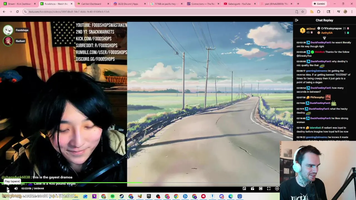Click the address bar URL
This screenshot has width=356, height=200.
point(69,12)
